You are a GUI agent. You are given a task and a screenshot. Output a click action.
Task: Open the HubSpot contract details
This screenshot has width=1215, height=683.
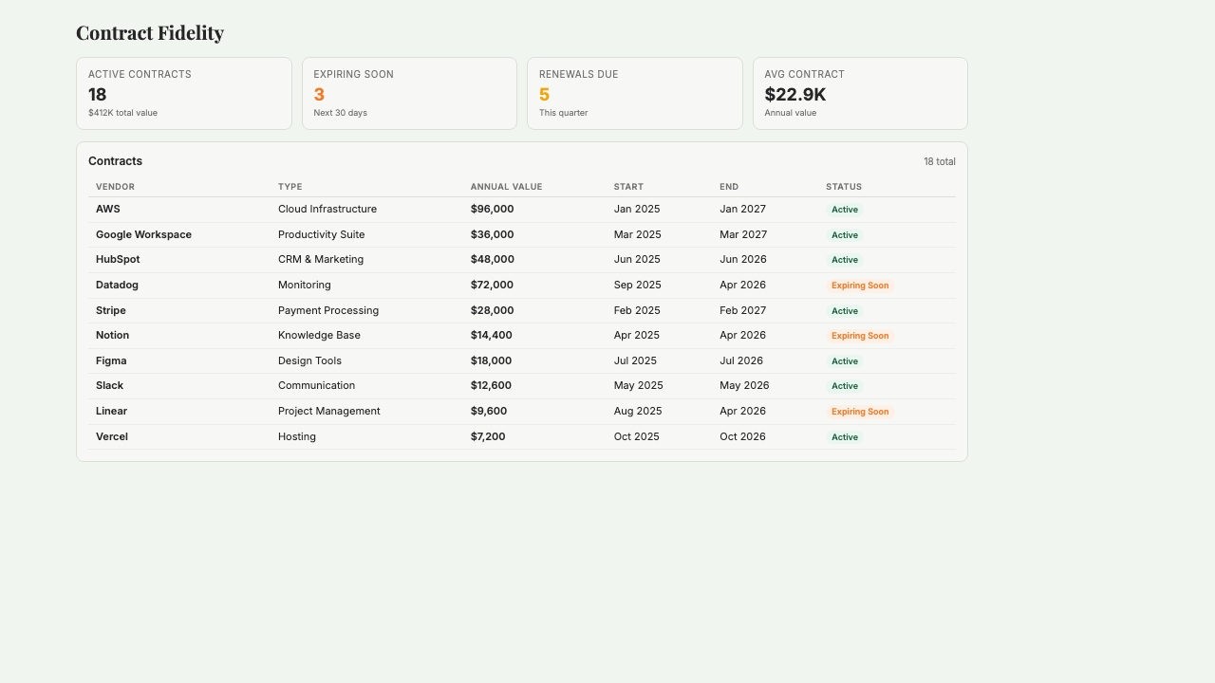coord(118,259)
